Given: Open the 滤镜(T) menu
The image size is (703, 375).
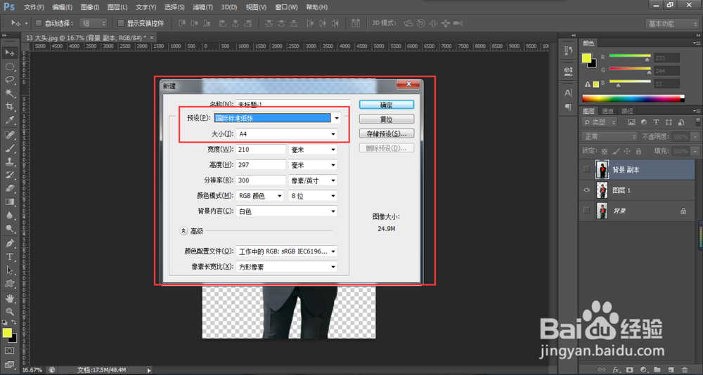Looking at the screenshot, I should tap(202, 7).
